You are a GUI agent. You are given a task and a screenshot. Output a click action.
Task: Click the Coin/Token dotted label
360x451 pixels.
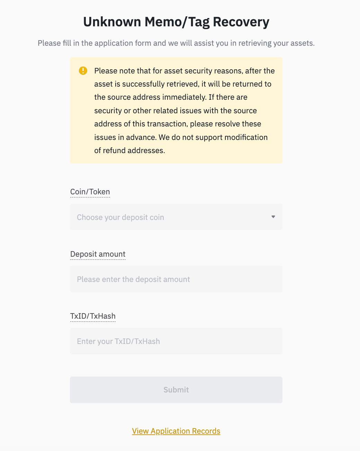tap(90, 192)
